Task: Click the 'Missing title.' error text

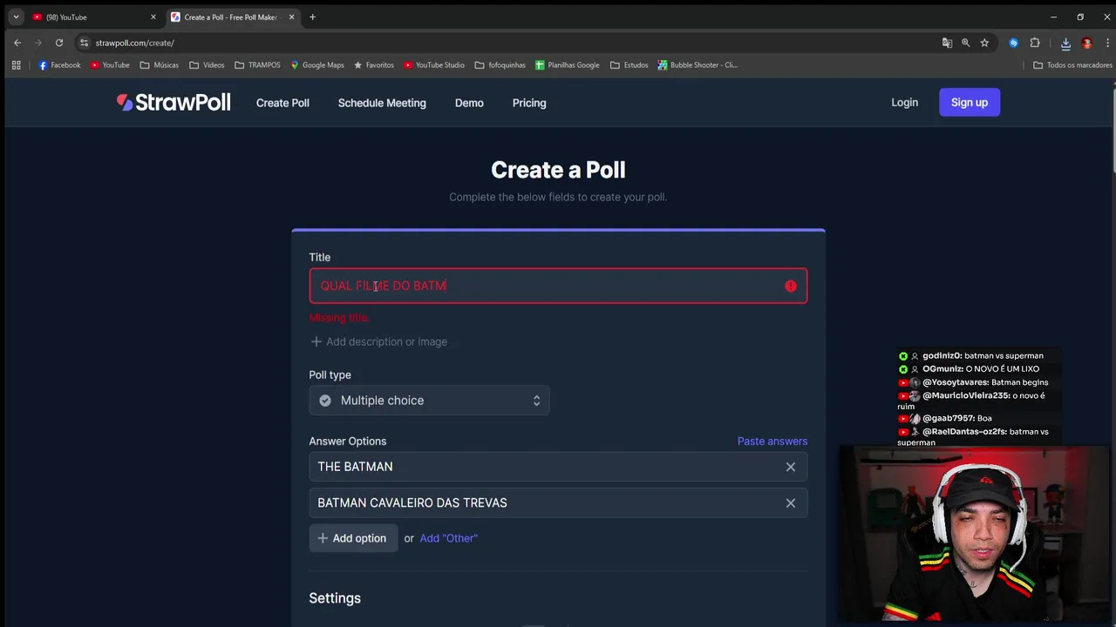Action: (x=339, y=318)
